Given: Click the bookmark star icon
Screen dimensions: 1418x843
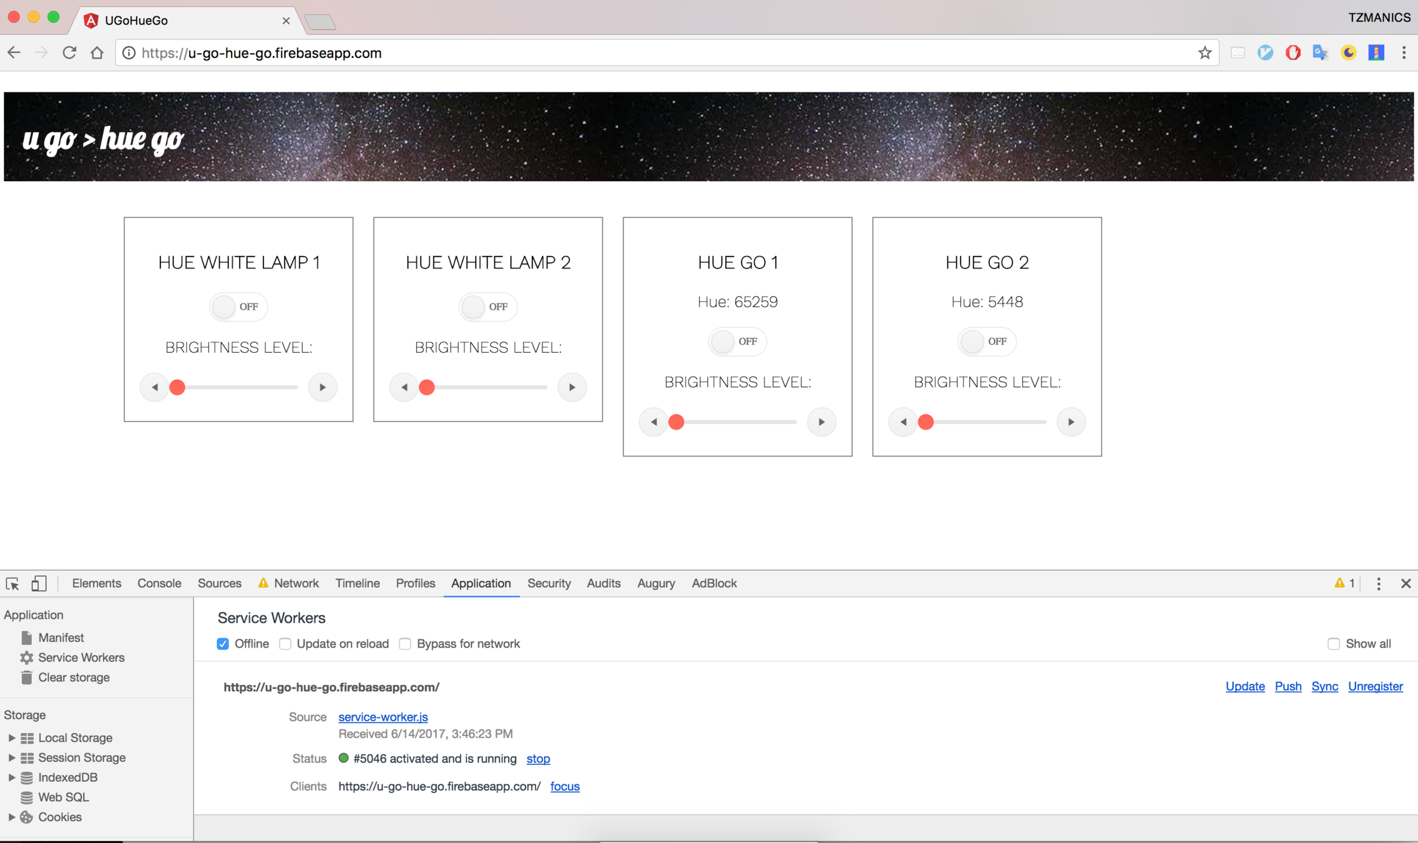Looking at the screenshot, I should coord(1205,53).
